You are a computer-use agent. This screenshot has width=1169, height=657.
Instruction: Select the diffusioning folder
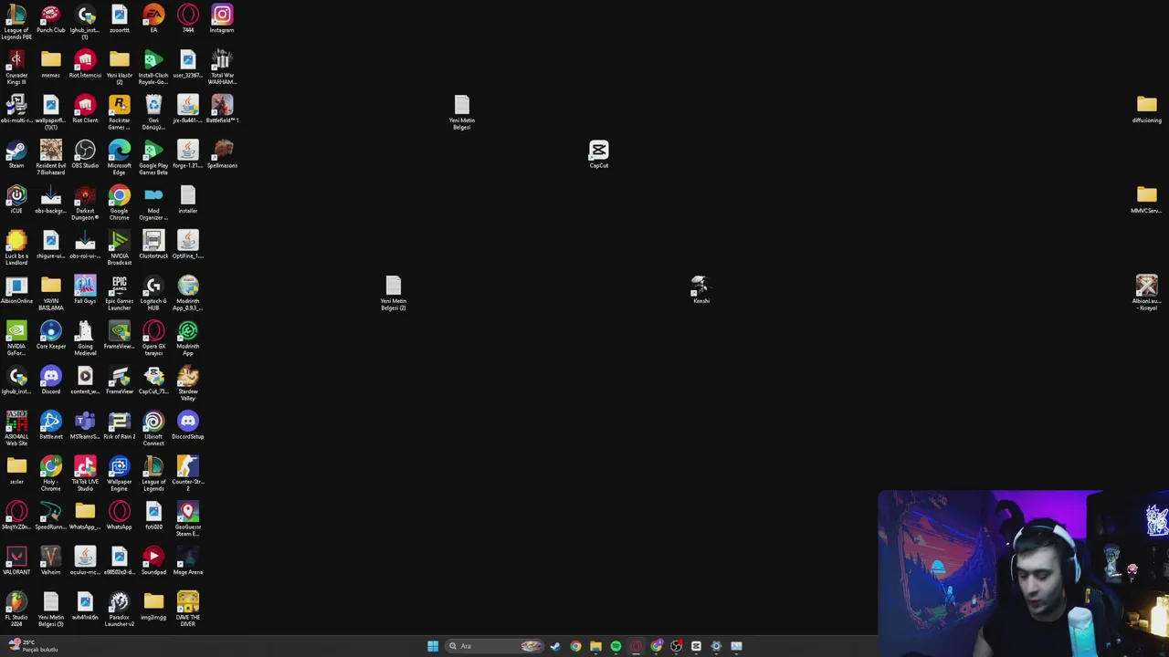point(1147,109)
